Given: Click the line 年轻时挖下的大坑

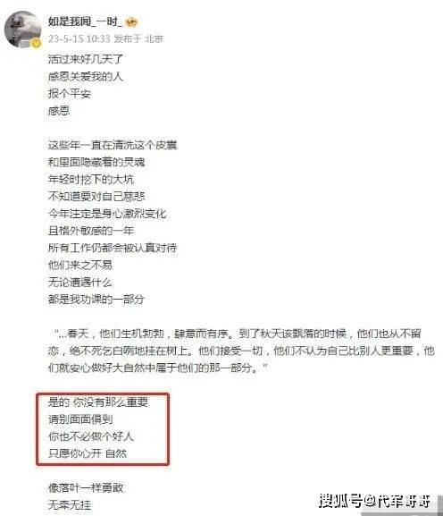Looking at the screenshot, I should 91,179.
